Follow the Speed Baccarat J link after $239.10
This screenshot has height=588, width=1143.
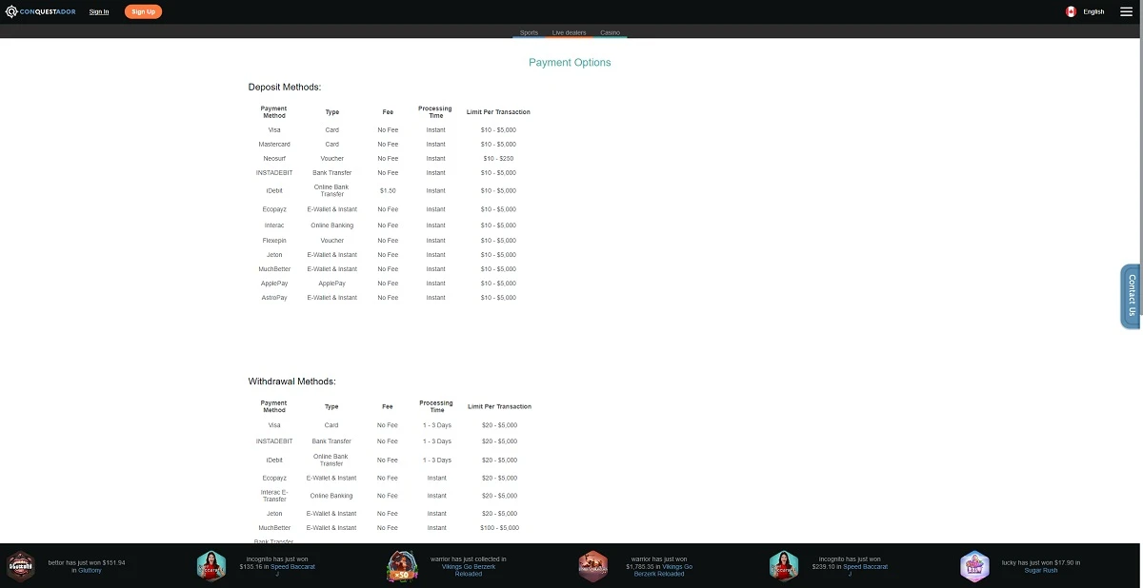[x=865, y=570]
